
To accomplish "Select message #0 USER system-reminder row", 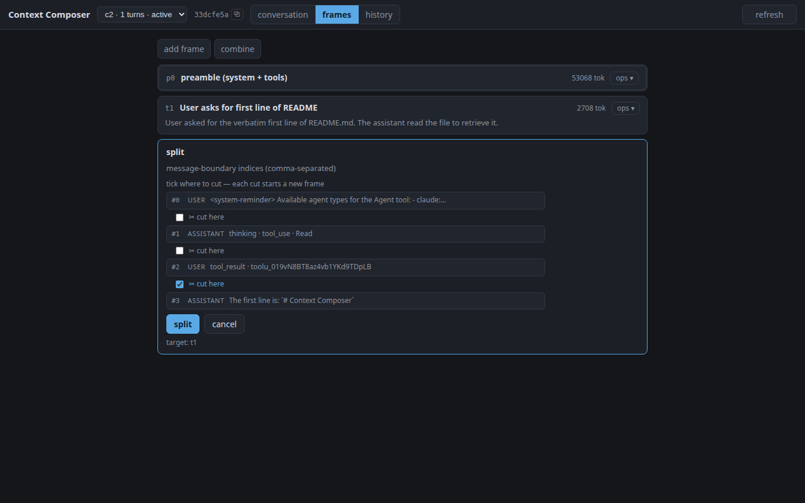I will pyautogui.click(x=355, y=200).
